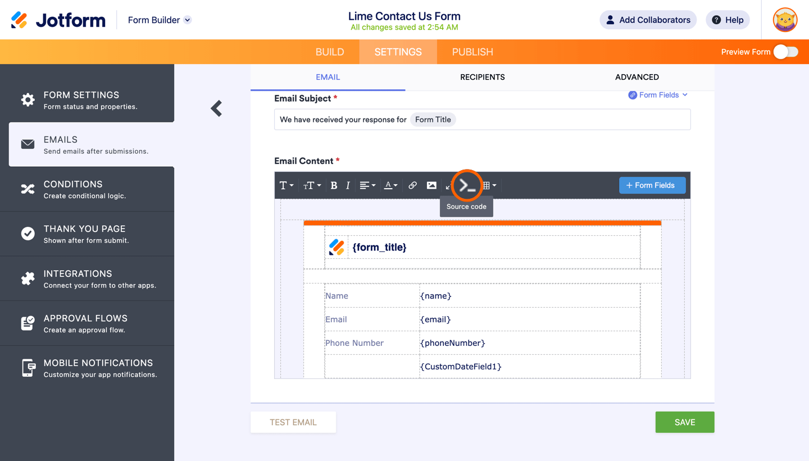Screen dimensions: 809x461
Task: Select the Form Title chip in subject
Action: pyautogui.click(x=433, y=120)
